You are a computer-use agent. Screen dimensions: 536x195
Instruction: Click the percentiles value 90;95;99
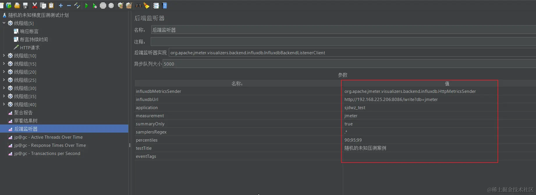coord(353,140)
